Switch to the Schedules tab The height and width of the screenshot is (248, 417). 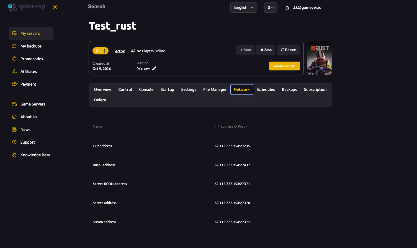click(x=266, y=89)
